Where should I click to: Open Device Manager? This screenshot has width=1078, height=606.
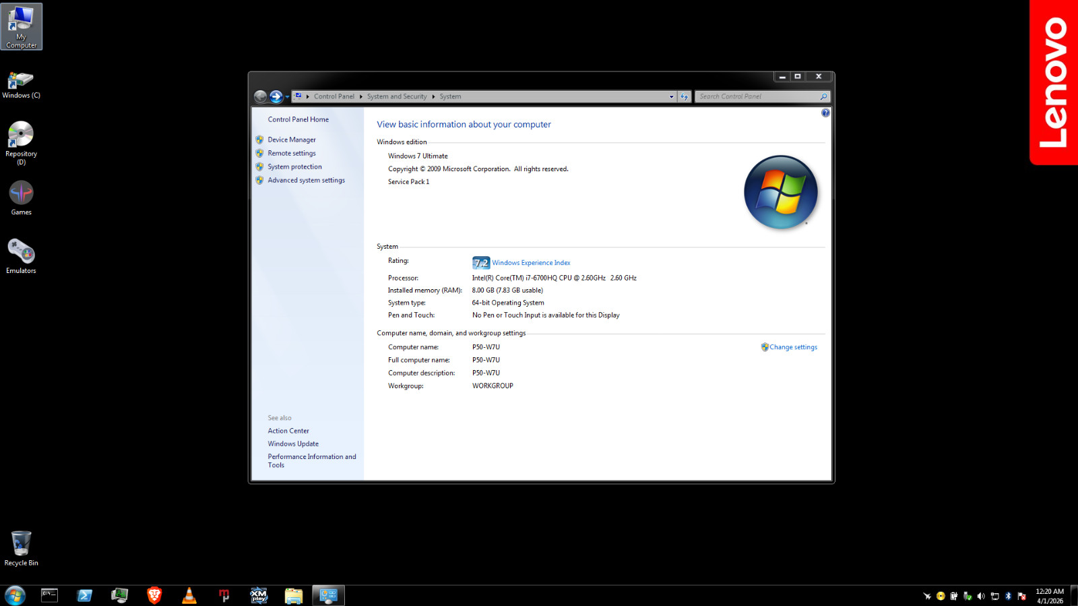click(x=292, y=140)
